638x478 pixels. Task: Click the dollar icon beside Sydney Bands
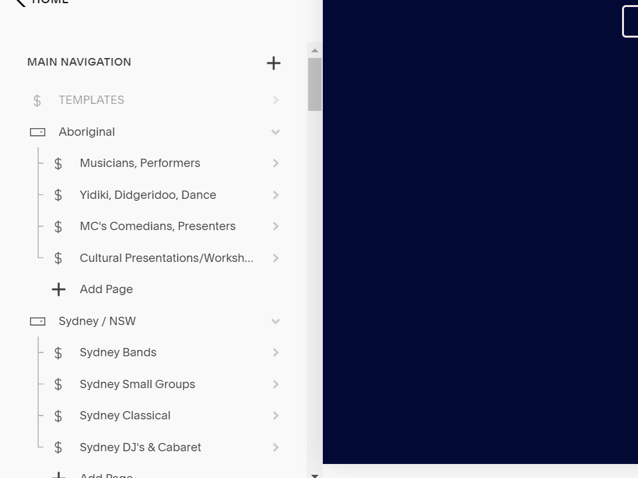pyautogui.click(x=58, y=353)
